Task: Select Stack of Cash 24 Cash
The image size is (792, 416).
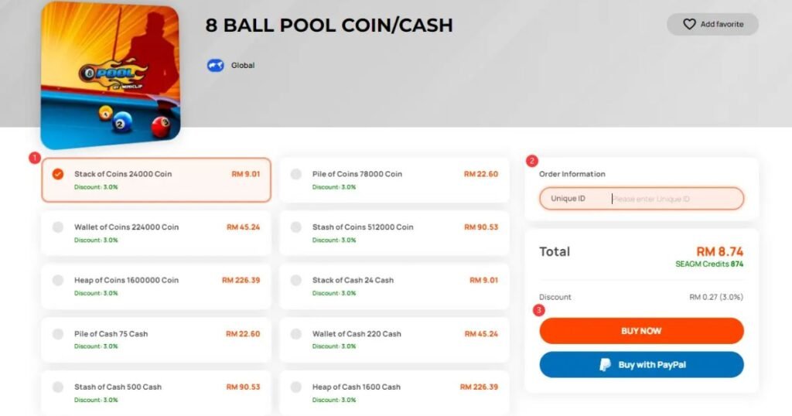Action: pyautogui.click(x=394, y=286)
